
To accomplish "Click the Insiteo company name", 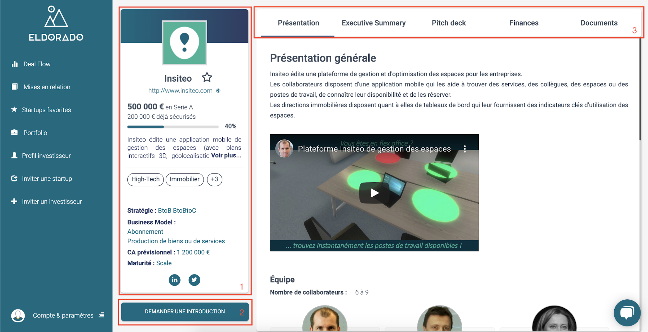I will coord(178,78).
